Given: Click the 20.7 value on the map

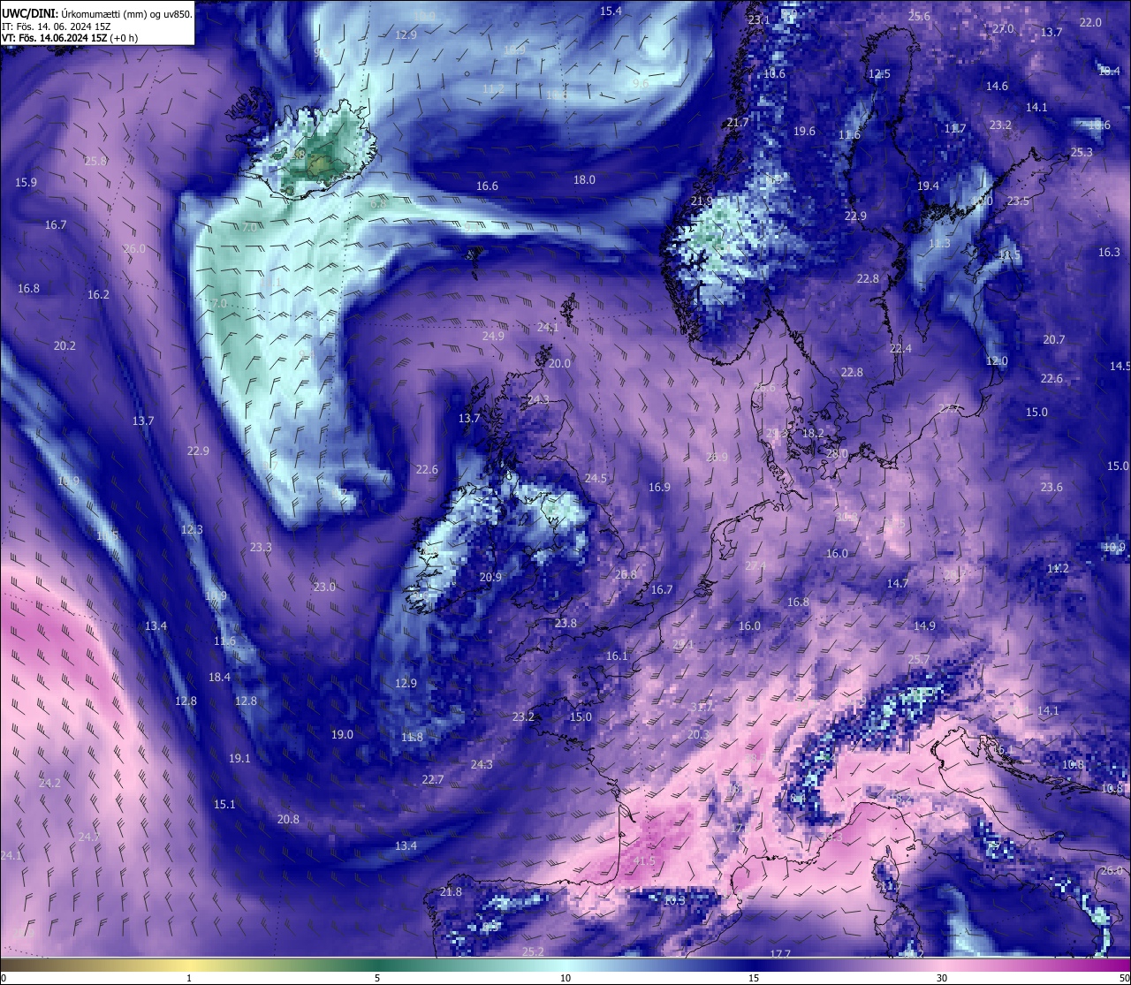Looking at the screenshot, I should tap(1053, 339).
